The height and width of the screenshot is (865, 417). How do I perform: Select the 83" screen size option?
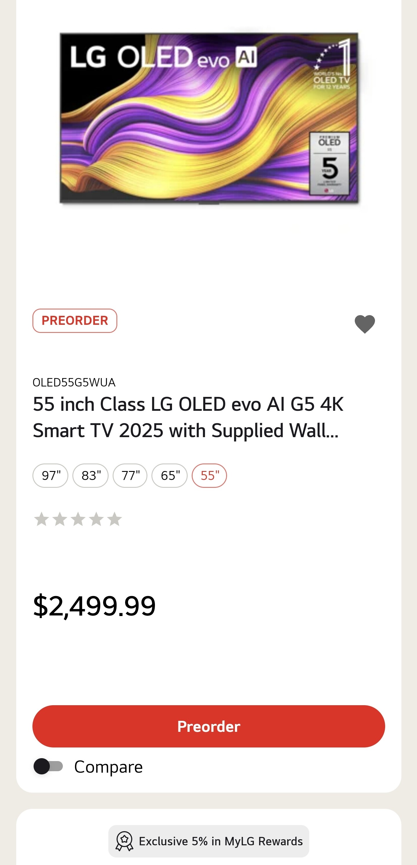click(90, 475)
